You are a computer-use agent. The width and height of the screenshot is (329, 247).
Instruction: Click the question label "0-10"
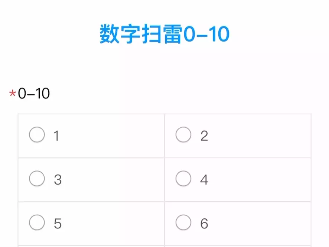(34, 94)
